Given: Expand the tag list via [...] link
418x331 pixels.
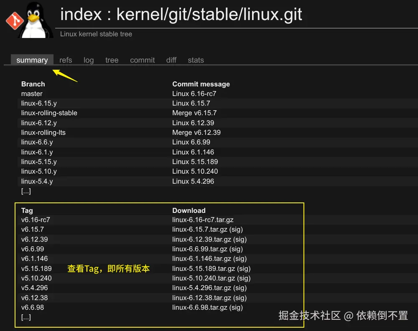Looking at the screenshot, I should tap(26, 317).
